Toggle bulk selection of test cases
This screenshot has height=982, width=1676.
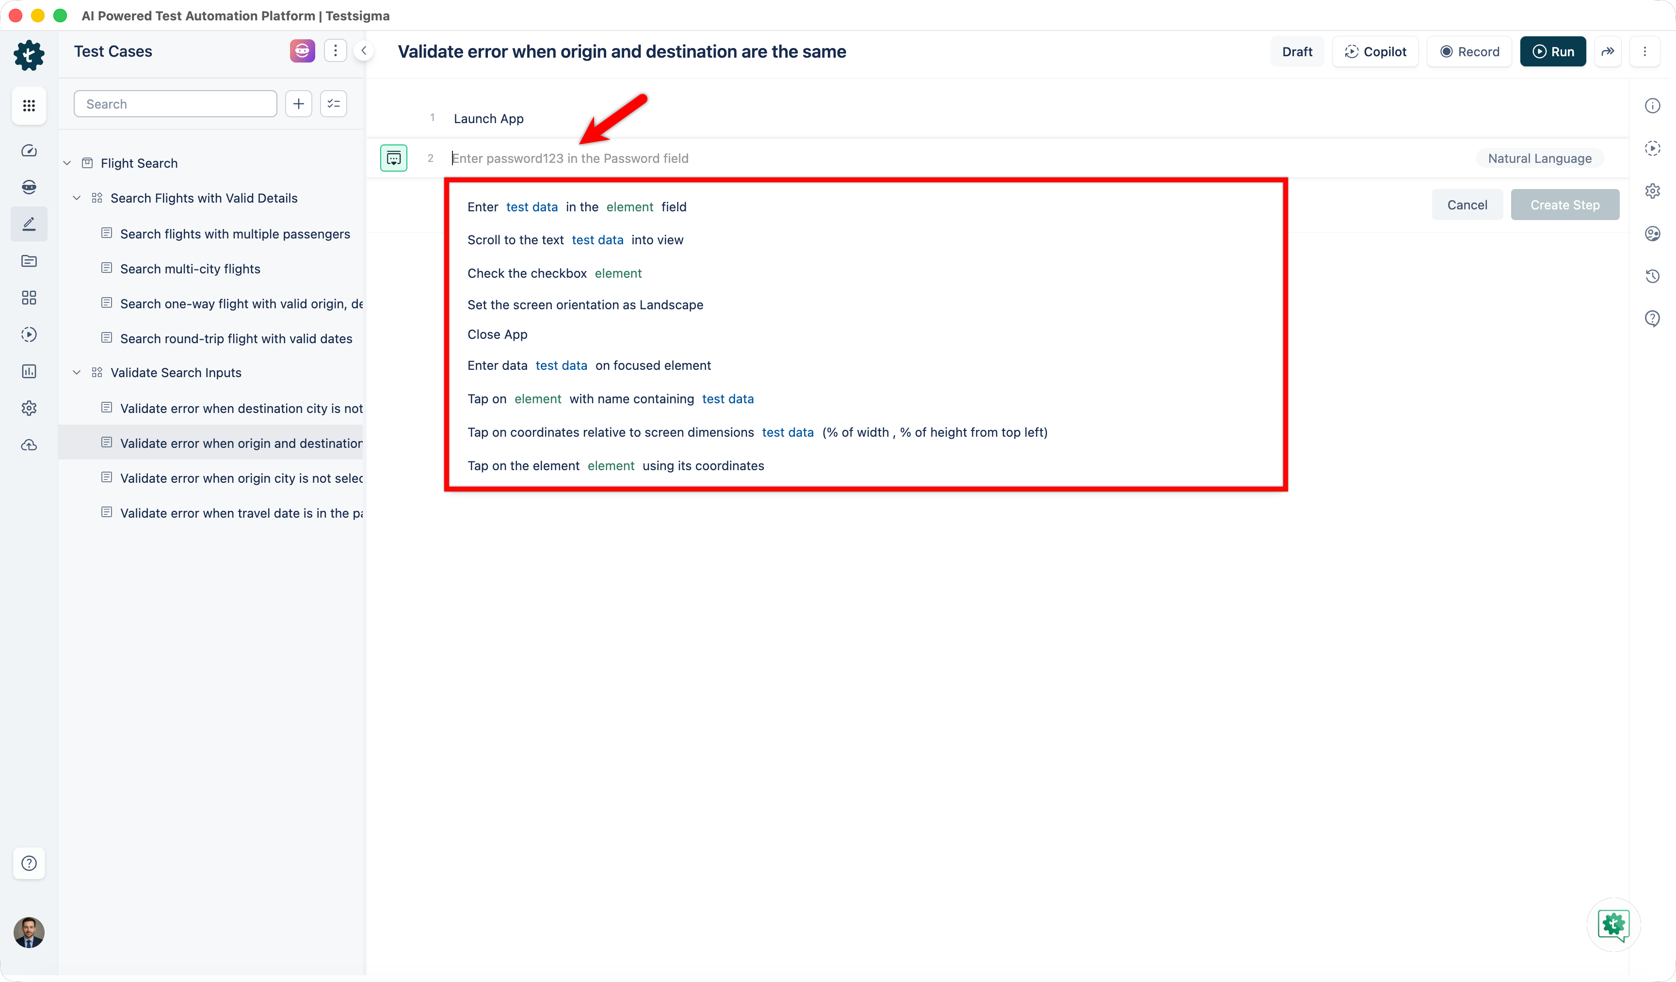click(333, 103)
